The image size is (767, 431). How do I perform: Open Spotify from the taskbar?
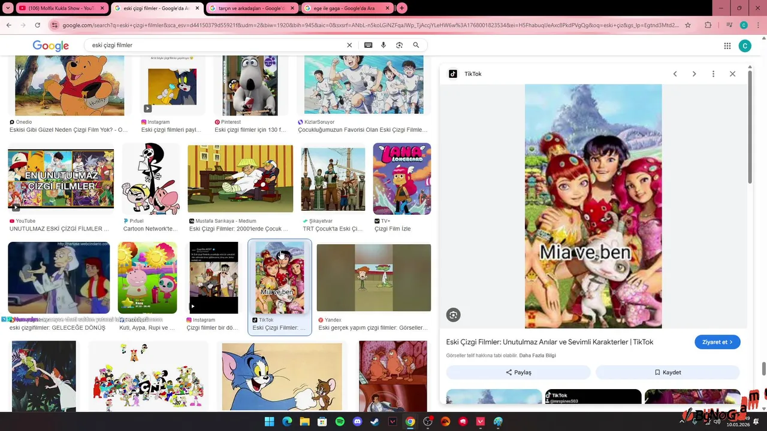pyautogui.click(x=340, y=421)
